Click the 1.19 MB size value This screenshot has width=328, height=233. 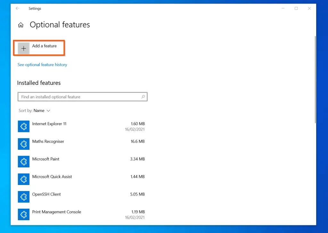(x=138, y=212)
